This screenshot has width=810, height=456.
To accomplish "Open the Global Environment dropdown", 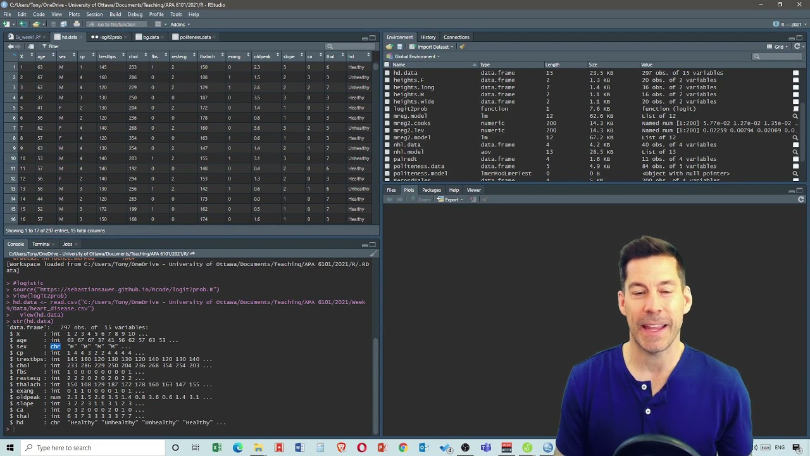I will click(413, 56).
